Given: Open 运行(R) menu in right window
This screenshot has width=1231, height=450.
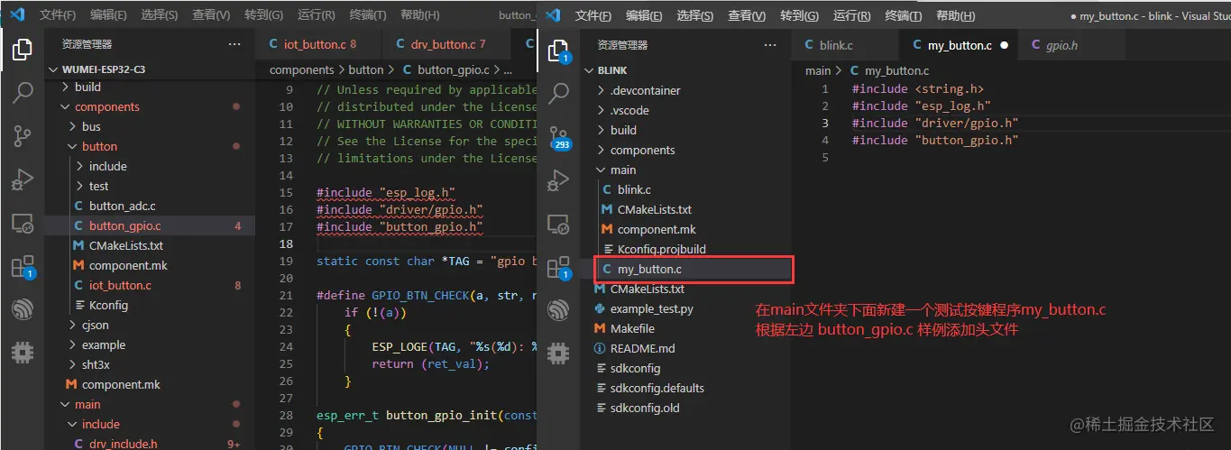Looking at the screenshot, I should click(x=850, y=15).
